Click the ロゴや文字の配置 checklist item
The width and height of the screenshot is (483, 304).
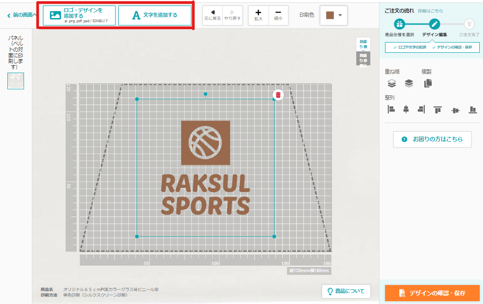point(410,47)
